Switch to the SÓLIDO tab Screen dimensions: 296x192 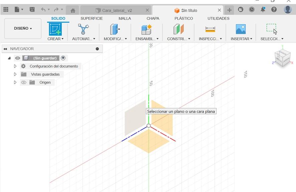58,18
